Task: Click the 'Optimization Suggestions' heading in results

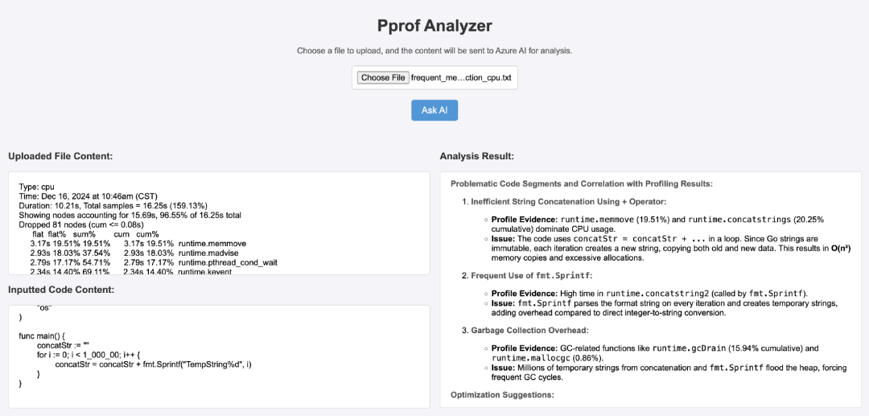Action: [502, 395]
